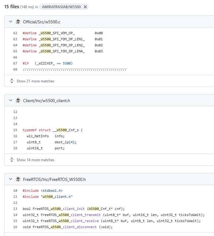Jump to line 67 with the _WIZCHIP_ check
This screenshot has width=214, height=236.
pos(15,63)
